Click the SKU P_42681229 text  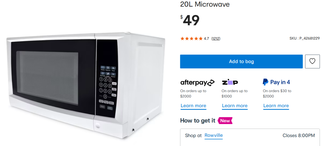pos(305,38)
